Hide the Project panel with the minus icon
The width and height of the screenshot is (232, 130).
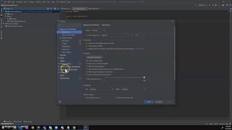pyautogui.click(x=58, y=9)
